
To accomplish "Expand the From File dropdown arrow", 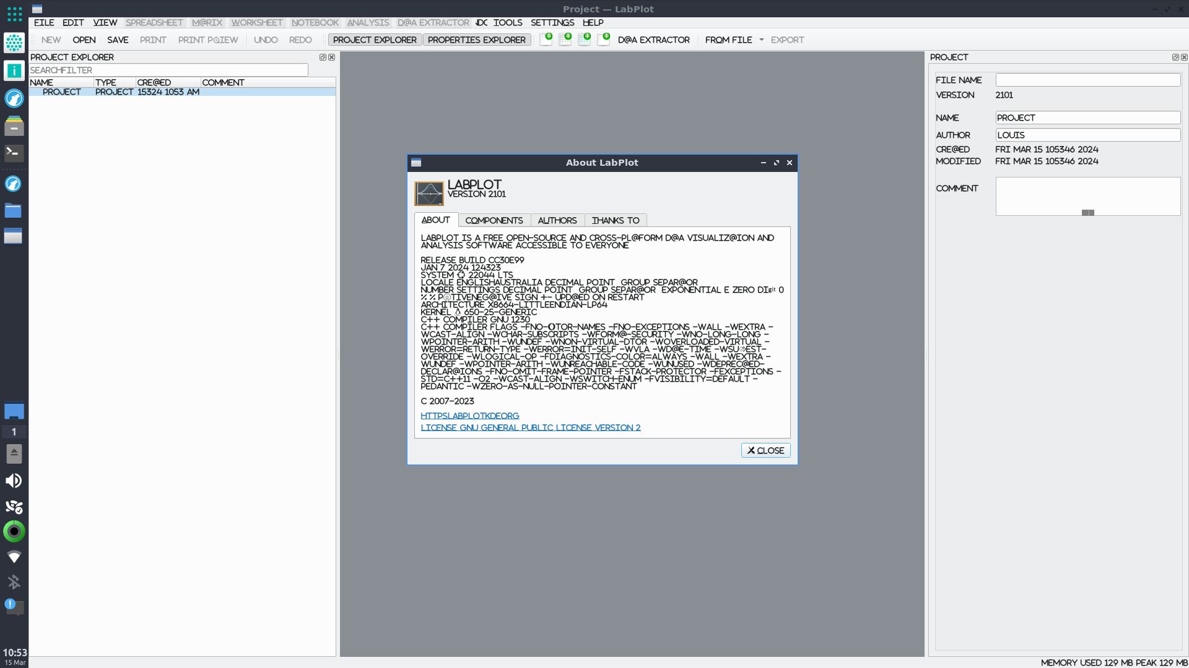I will (x=761, y=40).
